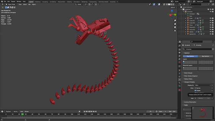Click the current frame 25 field
Screen dimensions: 215x121
pos(150,112)
